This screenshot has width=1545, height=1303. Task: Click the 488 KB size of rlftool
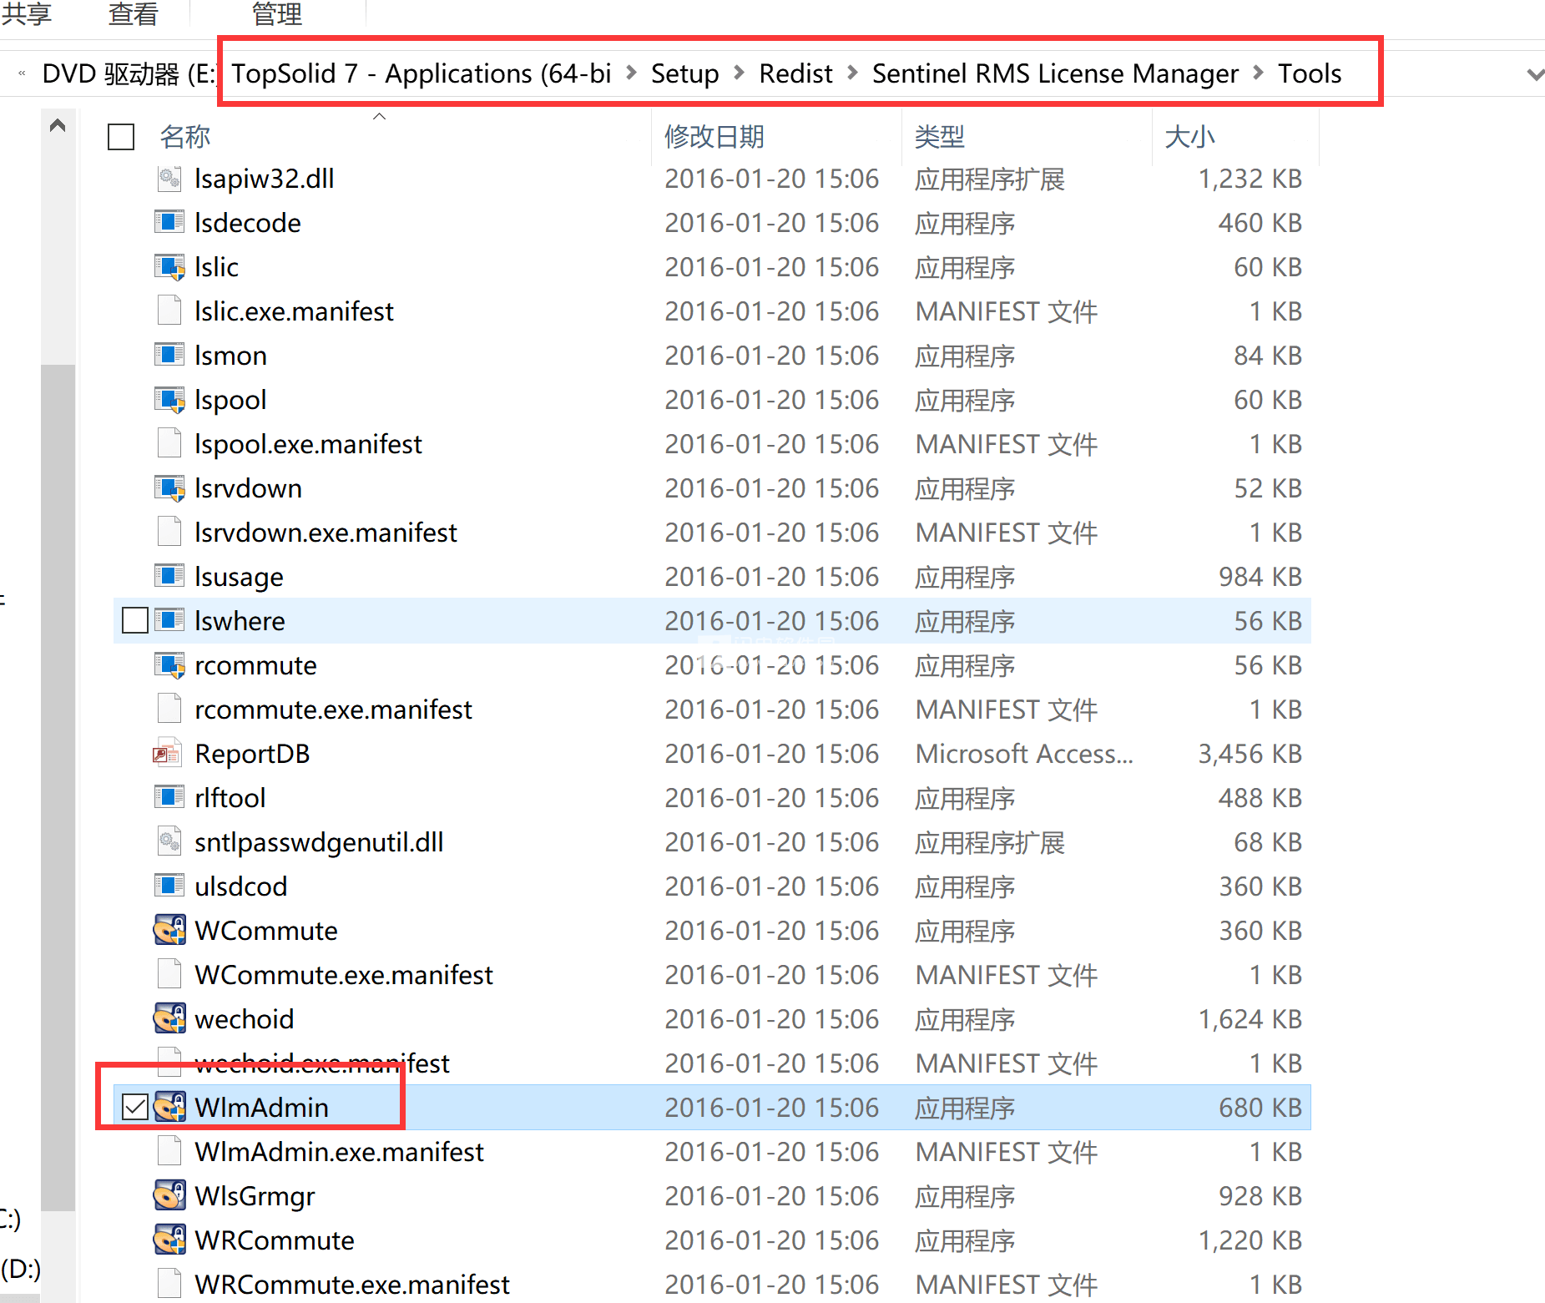(1260, 797)
